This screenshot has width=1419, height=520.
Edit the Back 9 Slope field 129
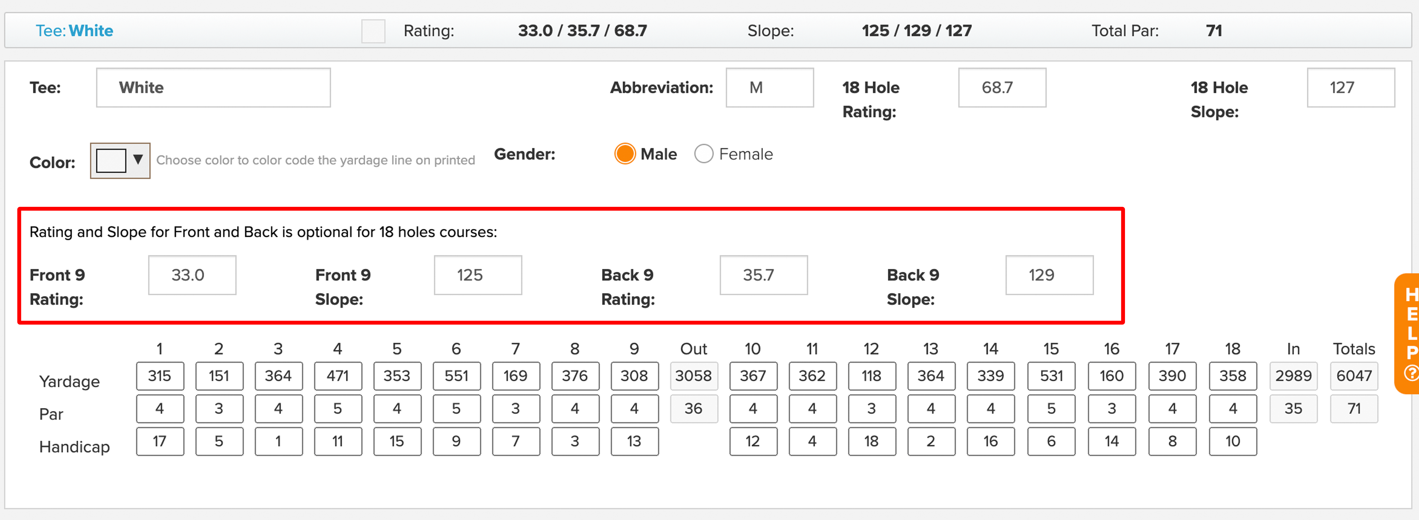tap(1049, 275)
